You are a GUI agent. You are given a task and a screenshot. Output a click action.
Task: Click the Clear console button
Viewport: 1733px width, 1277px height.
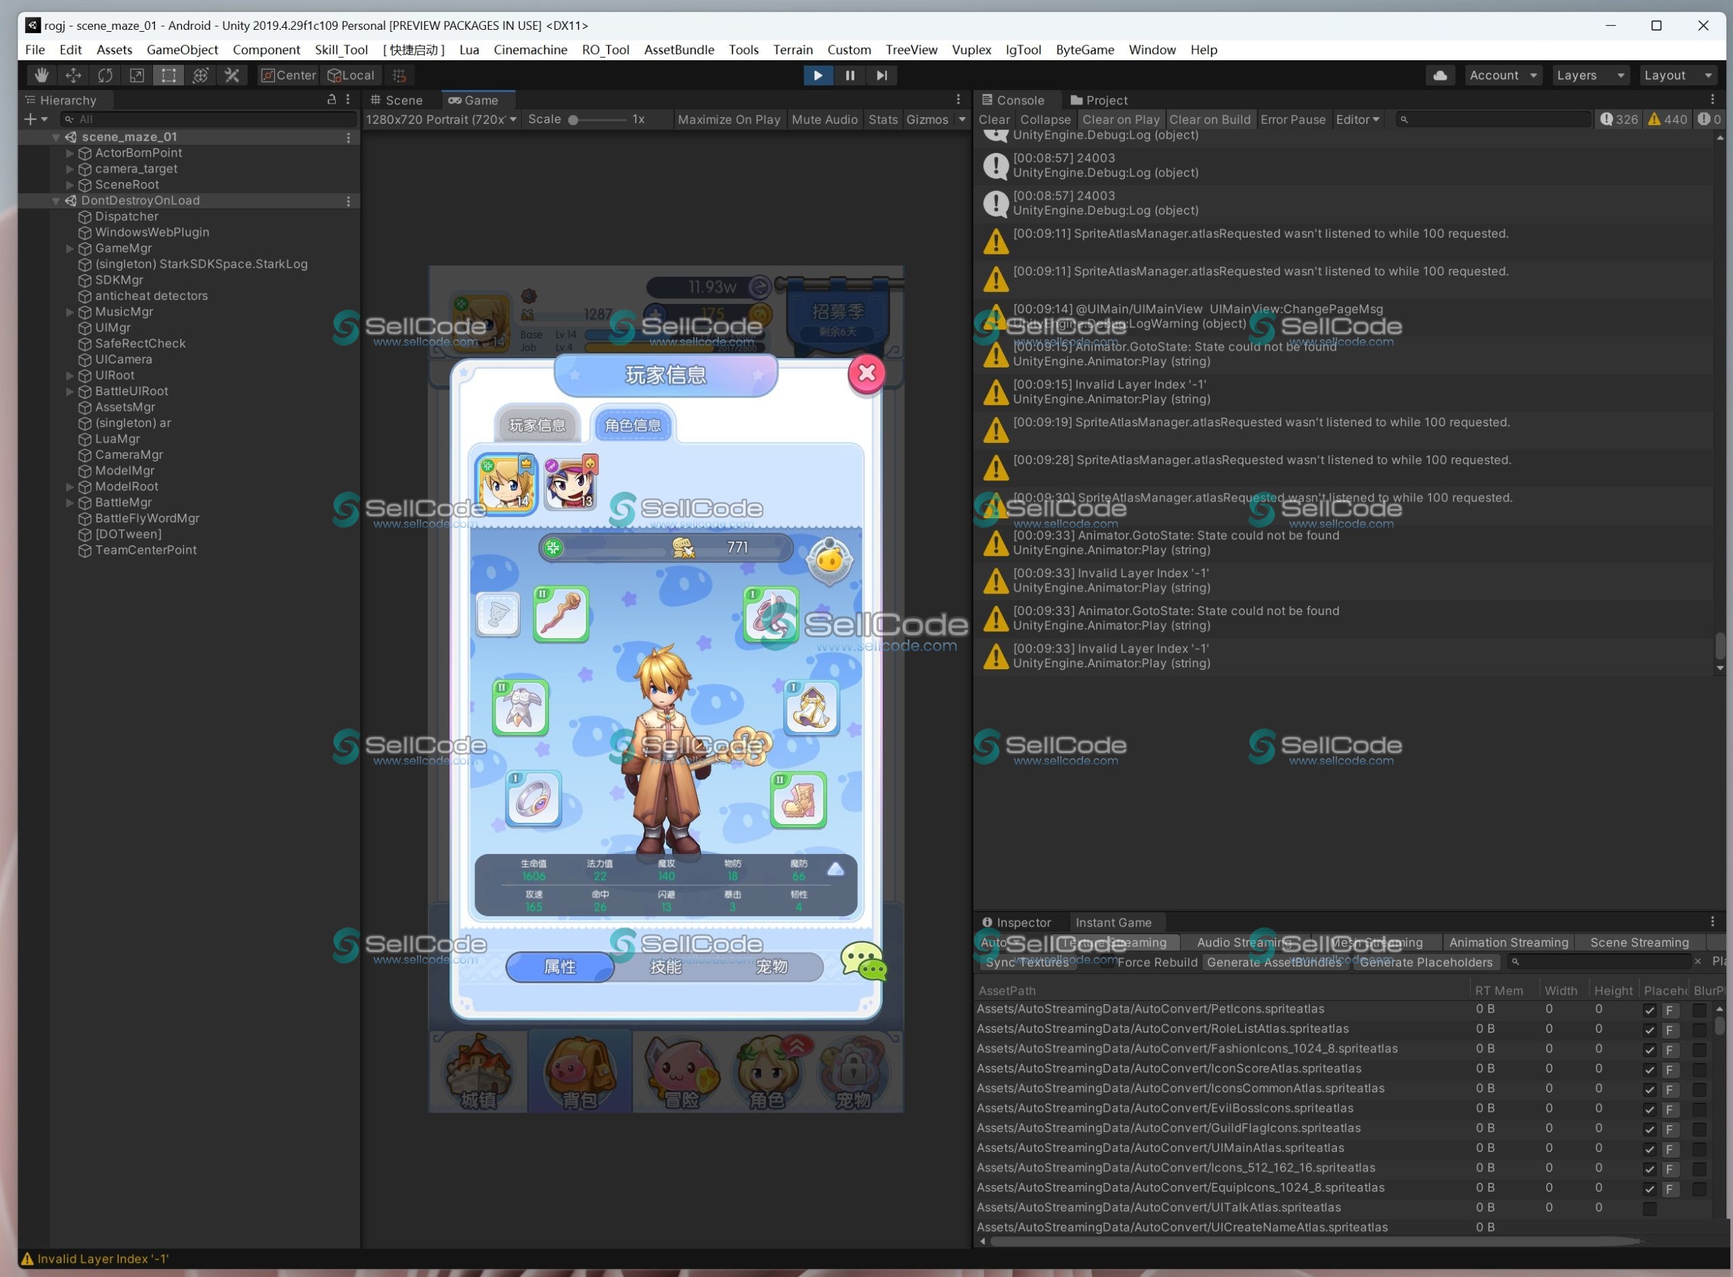click(x=994, y=119)
